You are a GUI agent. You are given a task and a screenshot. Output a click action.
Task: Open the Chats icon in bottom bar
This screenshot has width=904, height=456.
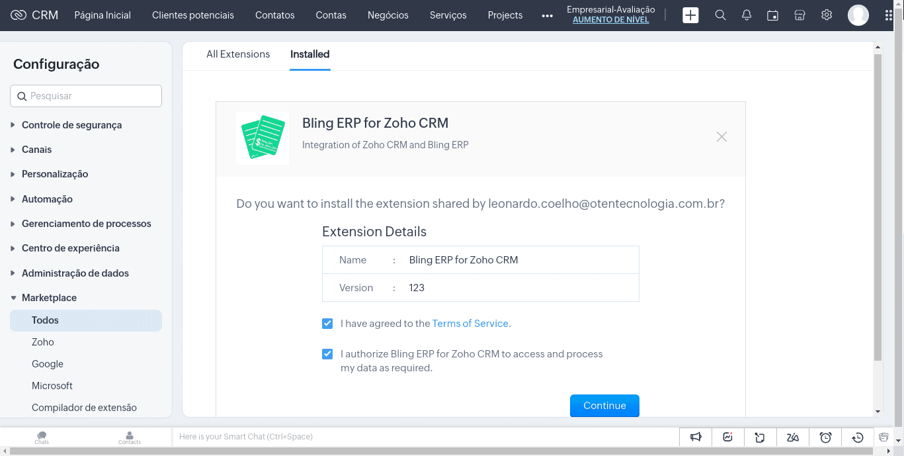[x=42, y=437]
